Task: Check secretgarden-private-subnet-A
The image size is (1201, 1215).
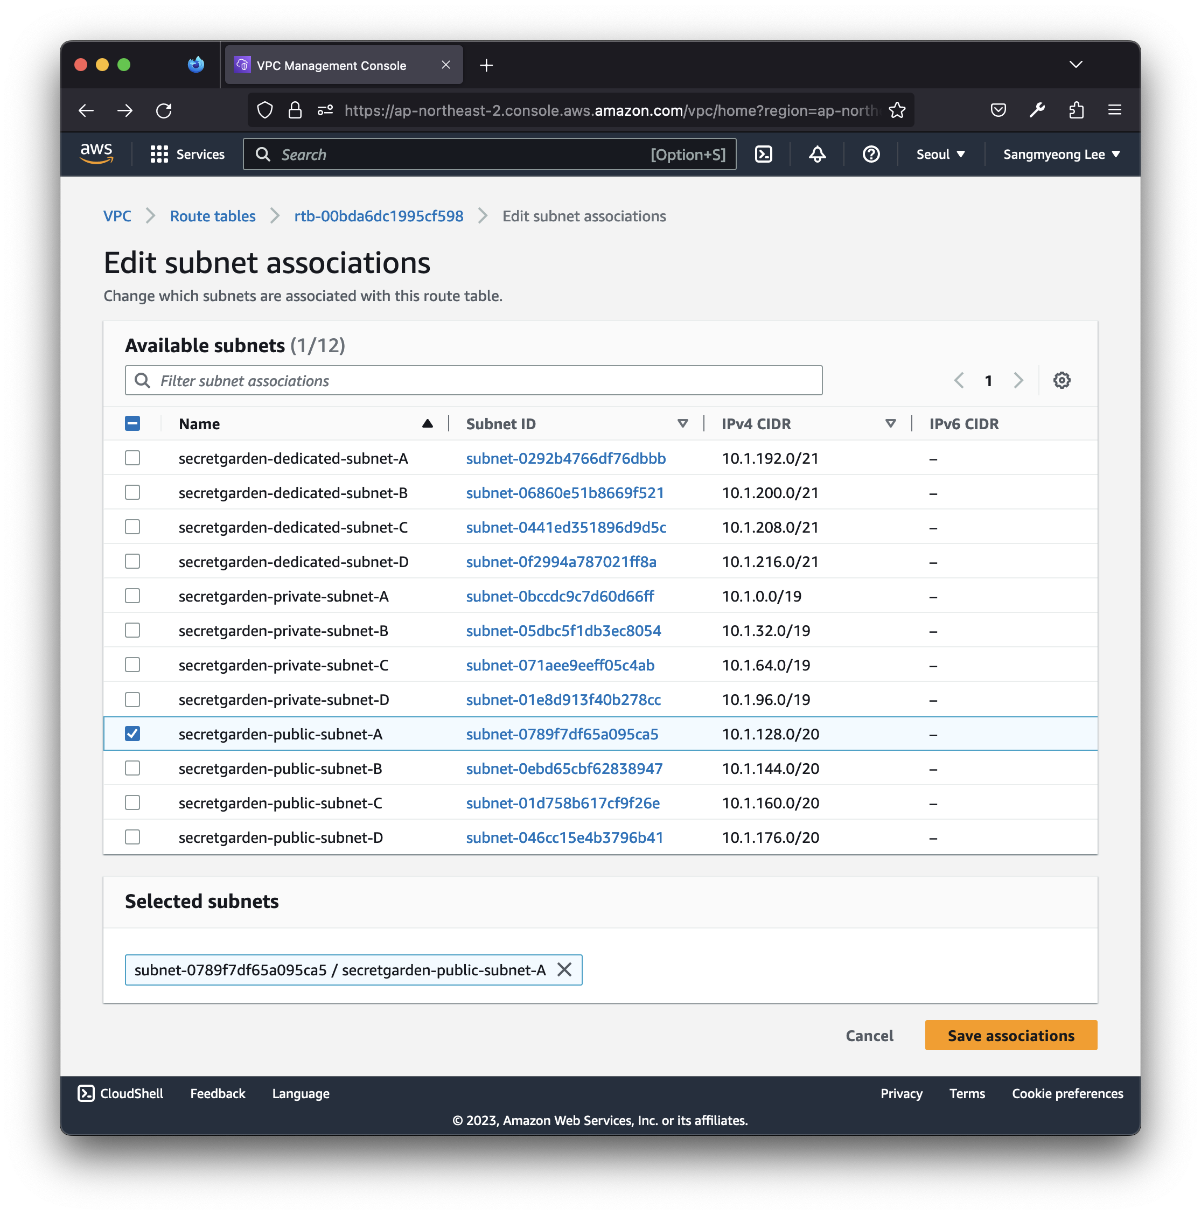Action: [x=132, y=596]
